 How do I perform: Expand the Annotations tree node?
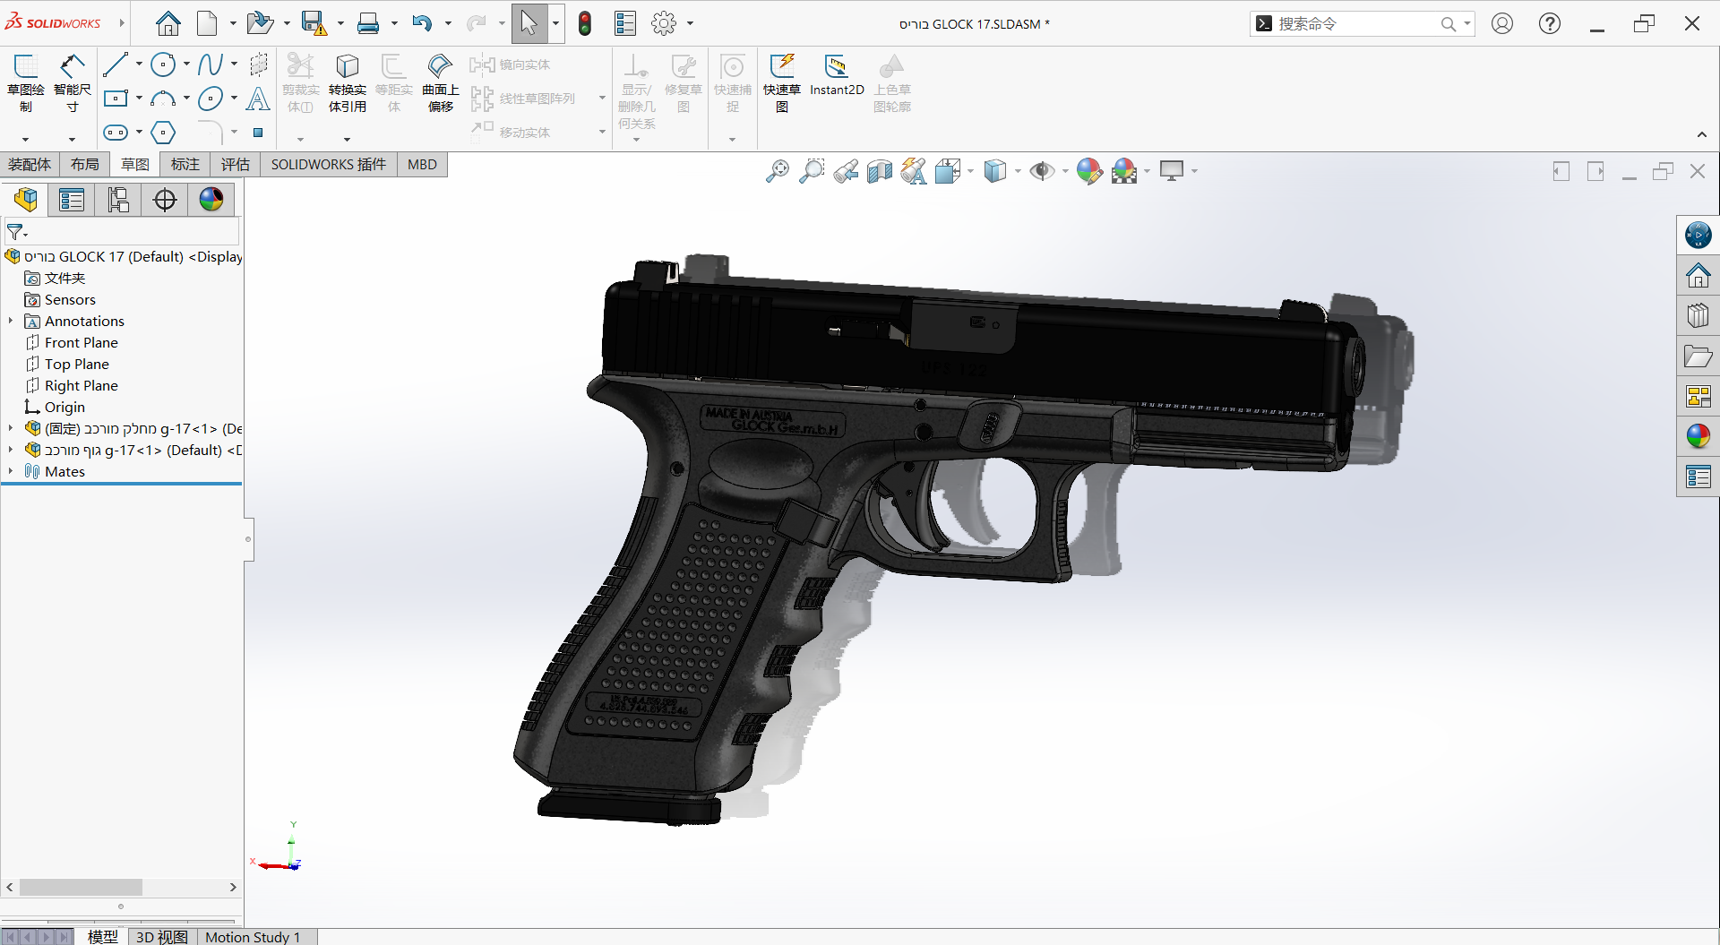point(11,321)
